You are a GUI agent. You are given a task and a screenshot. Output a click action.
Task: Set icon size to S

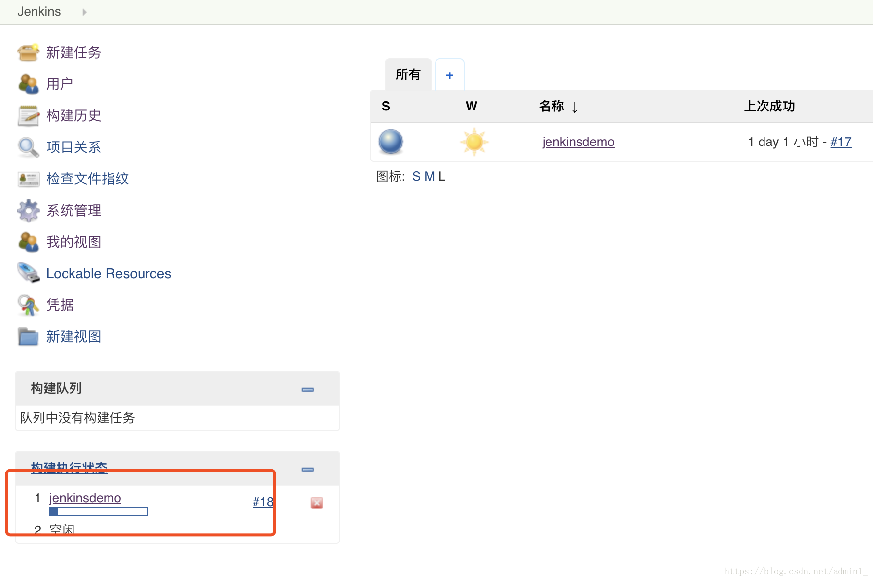click(x=416, y=176)
